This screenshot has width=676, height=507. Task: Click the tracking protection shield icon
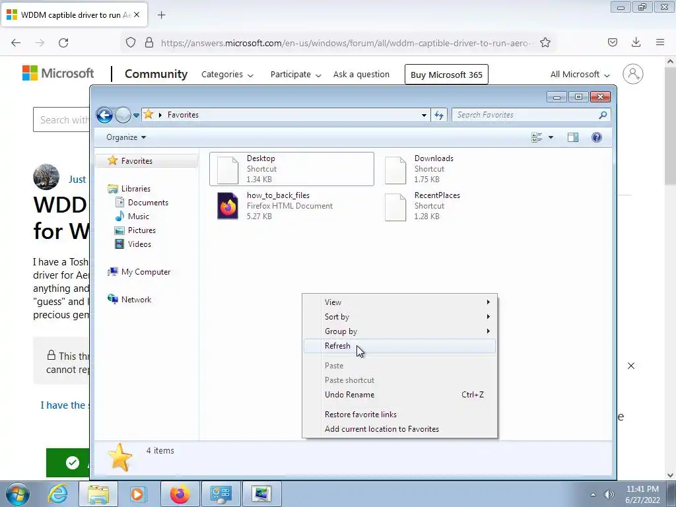coord(131,43)
